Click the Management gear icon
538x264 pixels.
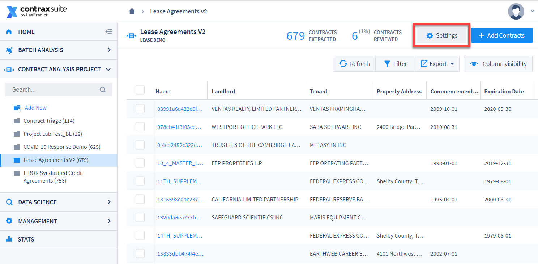click(x=9, y=221)
